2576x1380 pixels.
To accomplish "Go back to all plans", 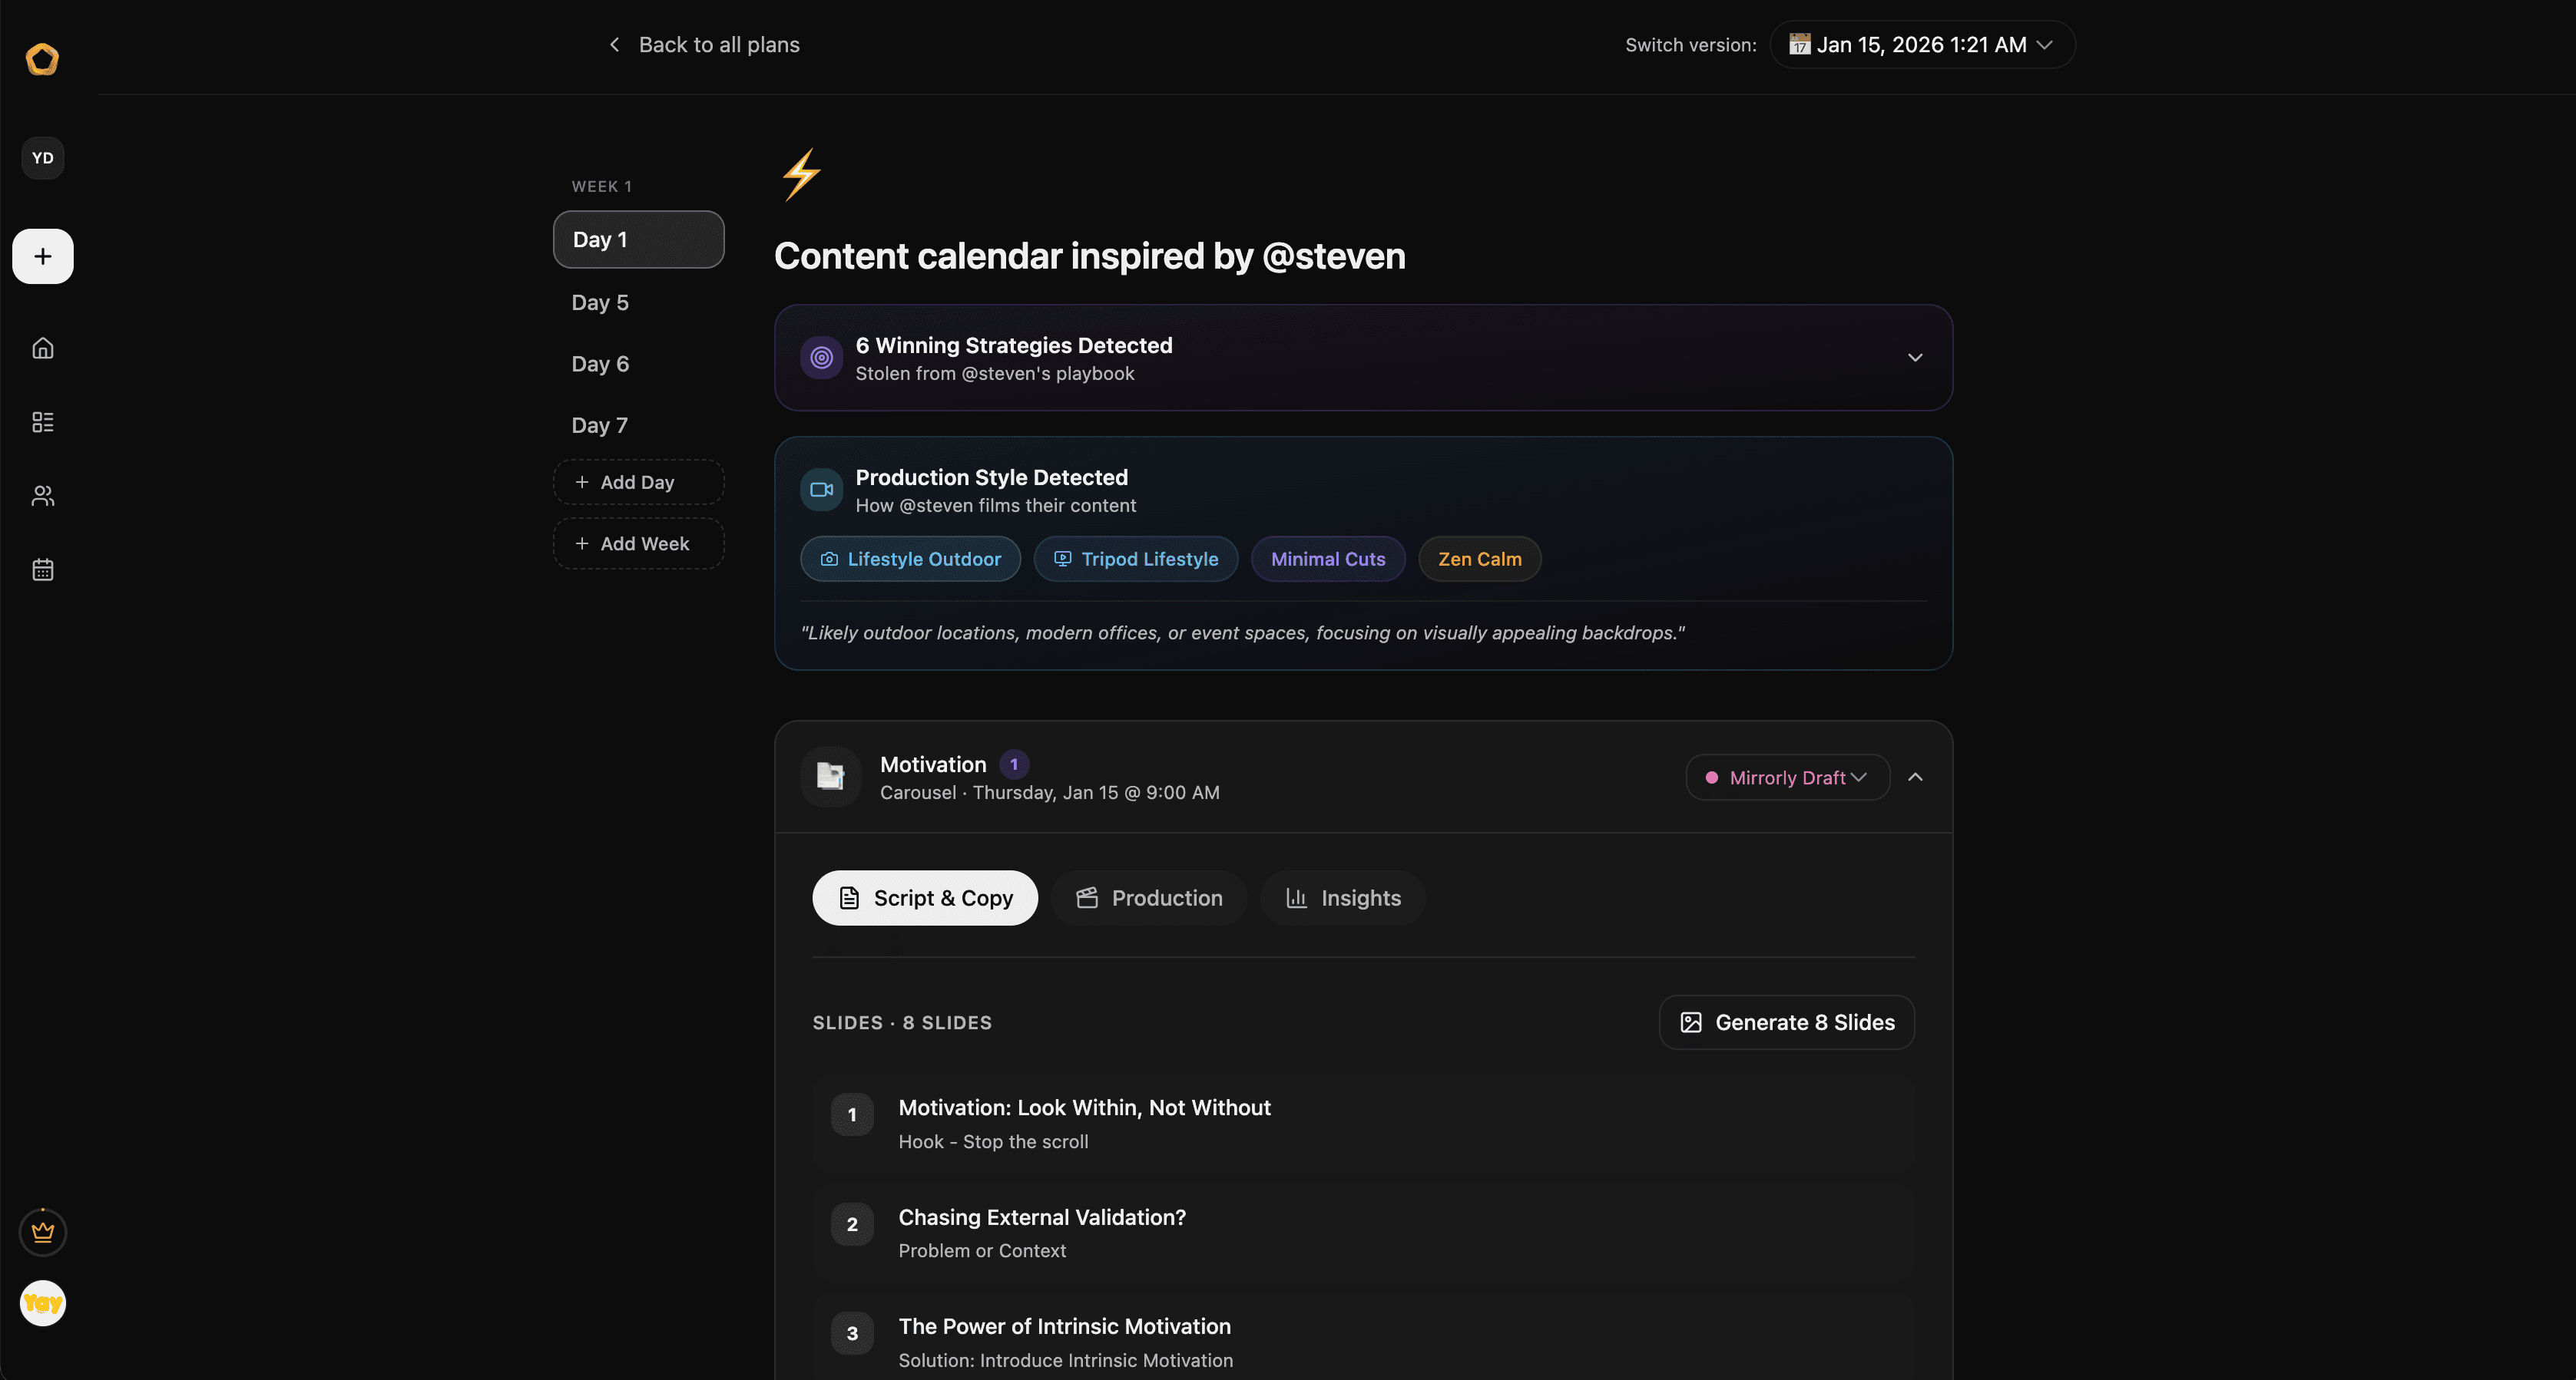I will point(704,45).
